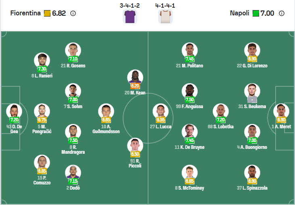Image resolution: width=295 pixels, height=205 pixels.
Task: Click L. Lucca's 6.55 rating badge
Action: click(x=161, y=120)
